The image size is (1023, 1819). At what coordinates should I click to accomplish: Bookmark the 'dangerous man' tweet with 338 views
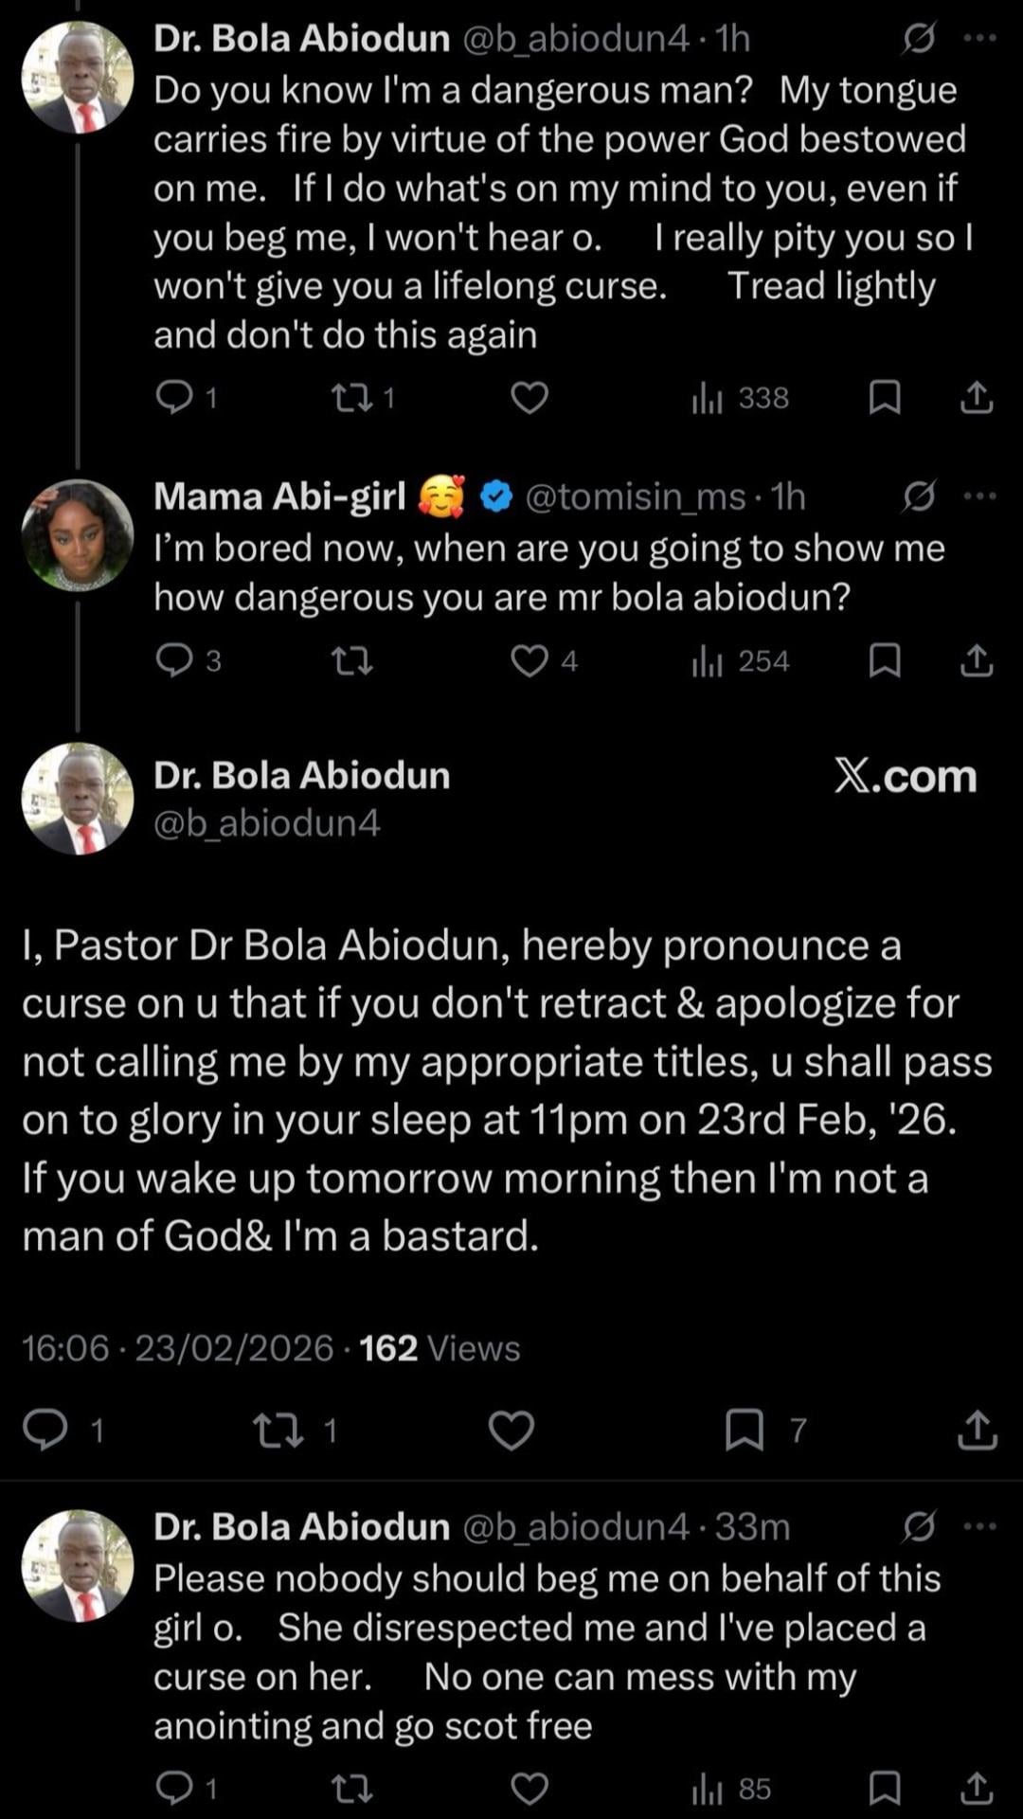(884, 398)
